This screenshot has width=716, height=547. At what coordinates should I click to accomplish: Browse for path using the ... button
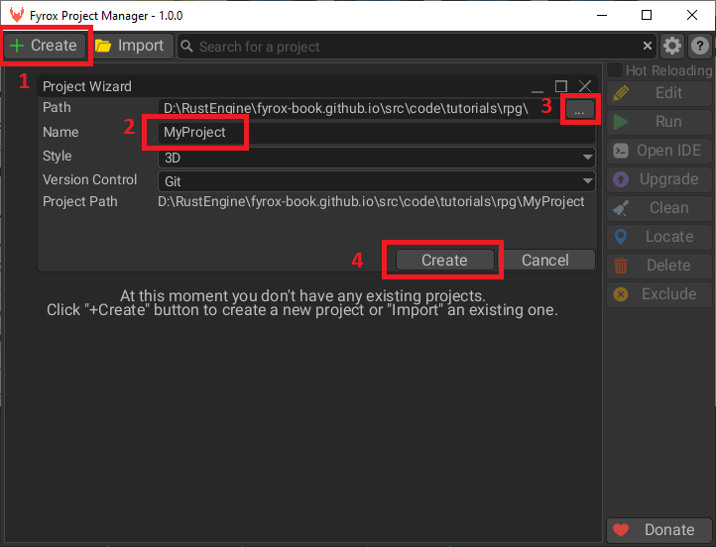point(578,109)
